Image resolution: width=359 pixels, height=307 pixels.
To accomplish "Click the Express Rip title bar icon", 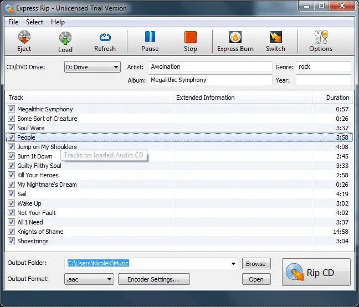I will click(9, 8).
